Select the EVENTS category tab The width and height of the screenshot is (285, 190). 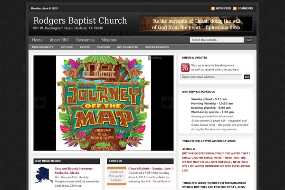click(x=85, y=47)
